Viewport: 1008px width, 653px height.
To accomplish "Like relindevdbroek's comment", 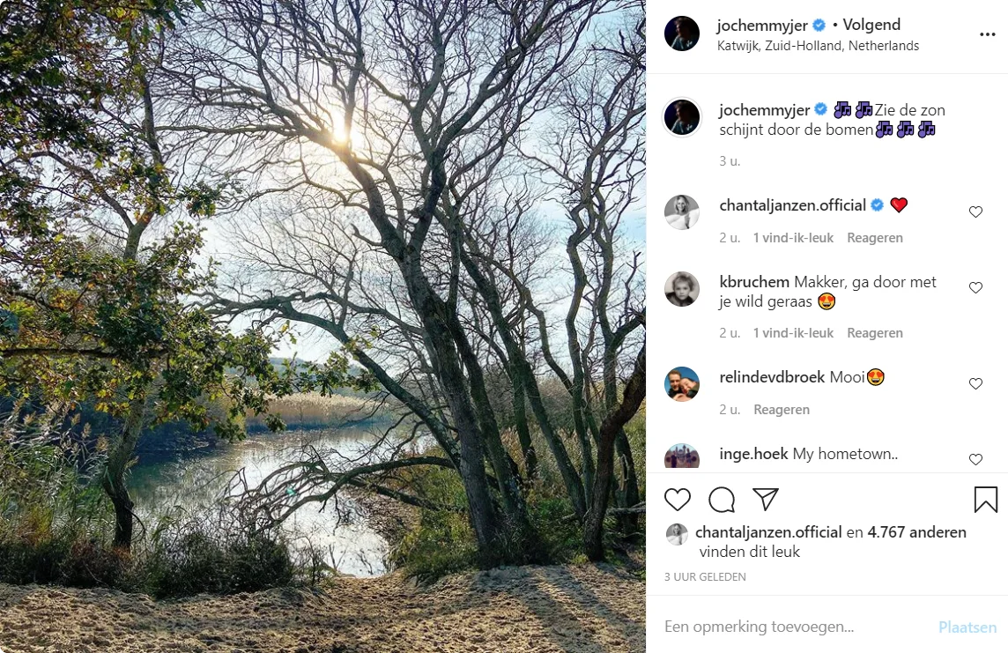I will (x=975, y=384).
